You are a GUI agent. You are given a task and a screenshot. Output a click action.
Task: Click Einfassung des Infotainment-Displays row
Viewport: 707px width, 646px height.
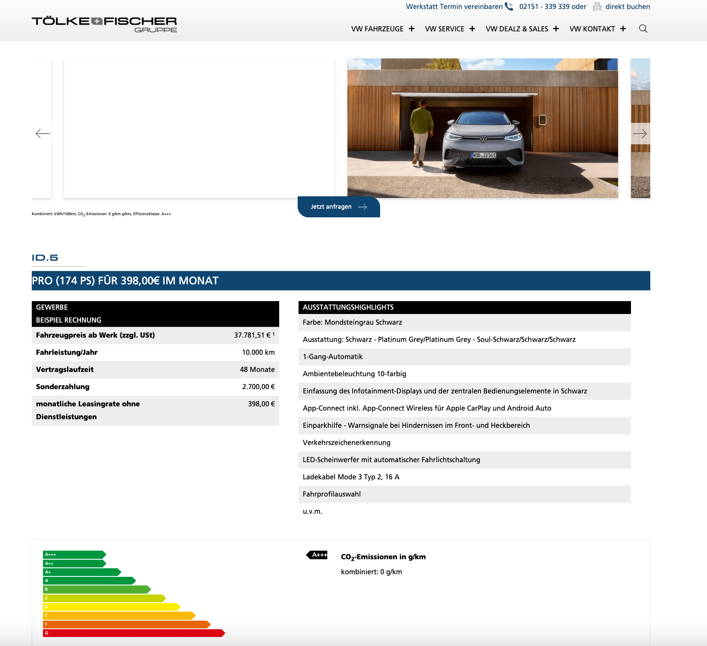click(465, 391)
